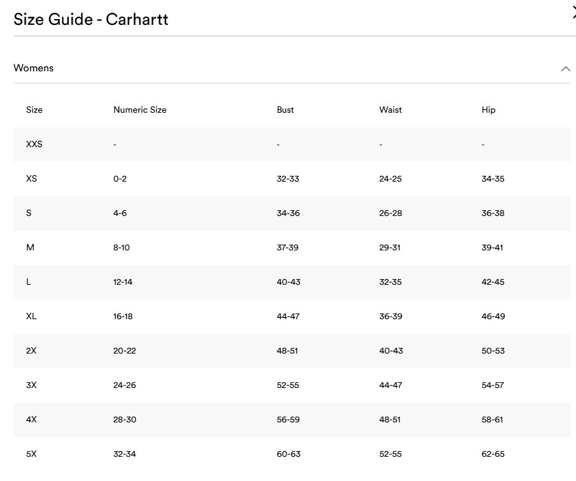Image resolution: width=576 pixels, height=481 pixels.
Task: Click the M row bust value 37-39
Action: pyautogui.click(x=287, y=247)
